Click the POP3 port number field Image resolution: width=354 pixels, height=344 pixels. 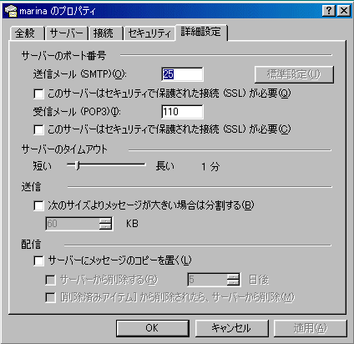pos(182,112)
